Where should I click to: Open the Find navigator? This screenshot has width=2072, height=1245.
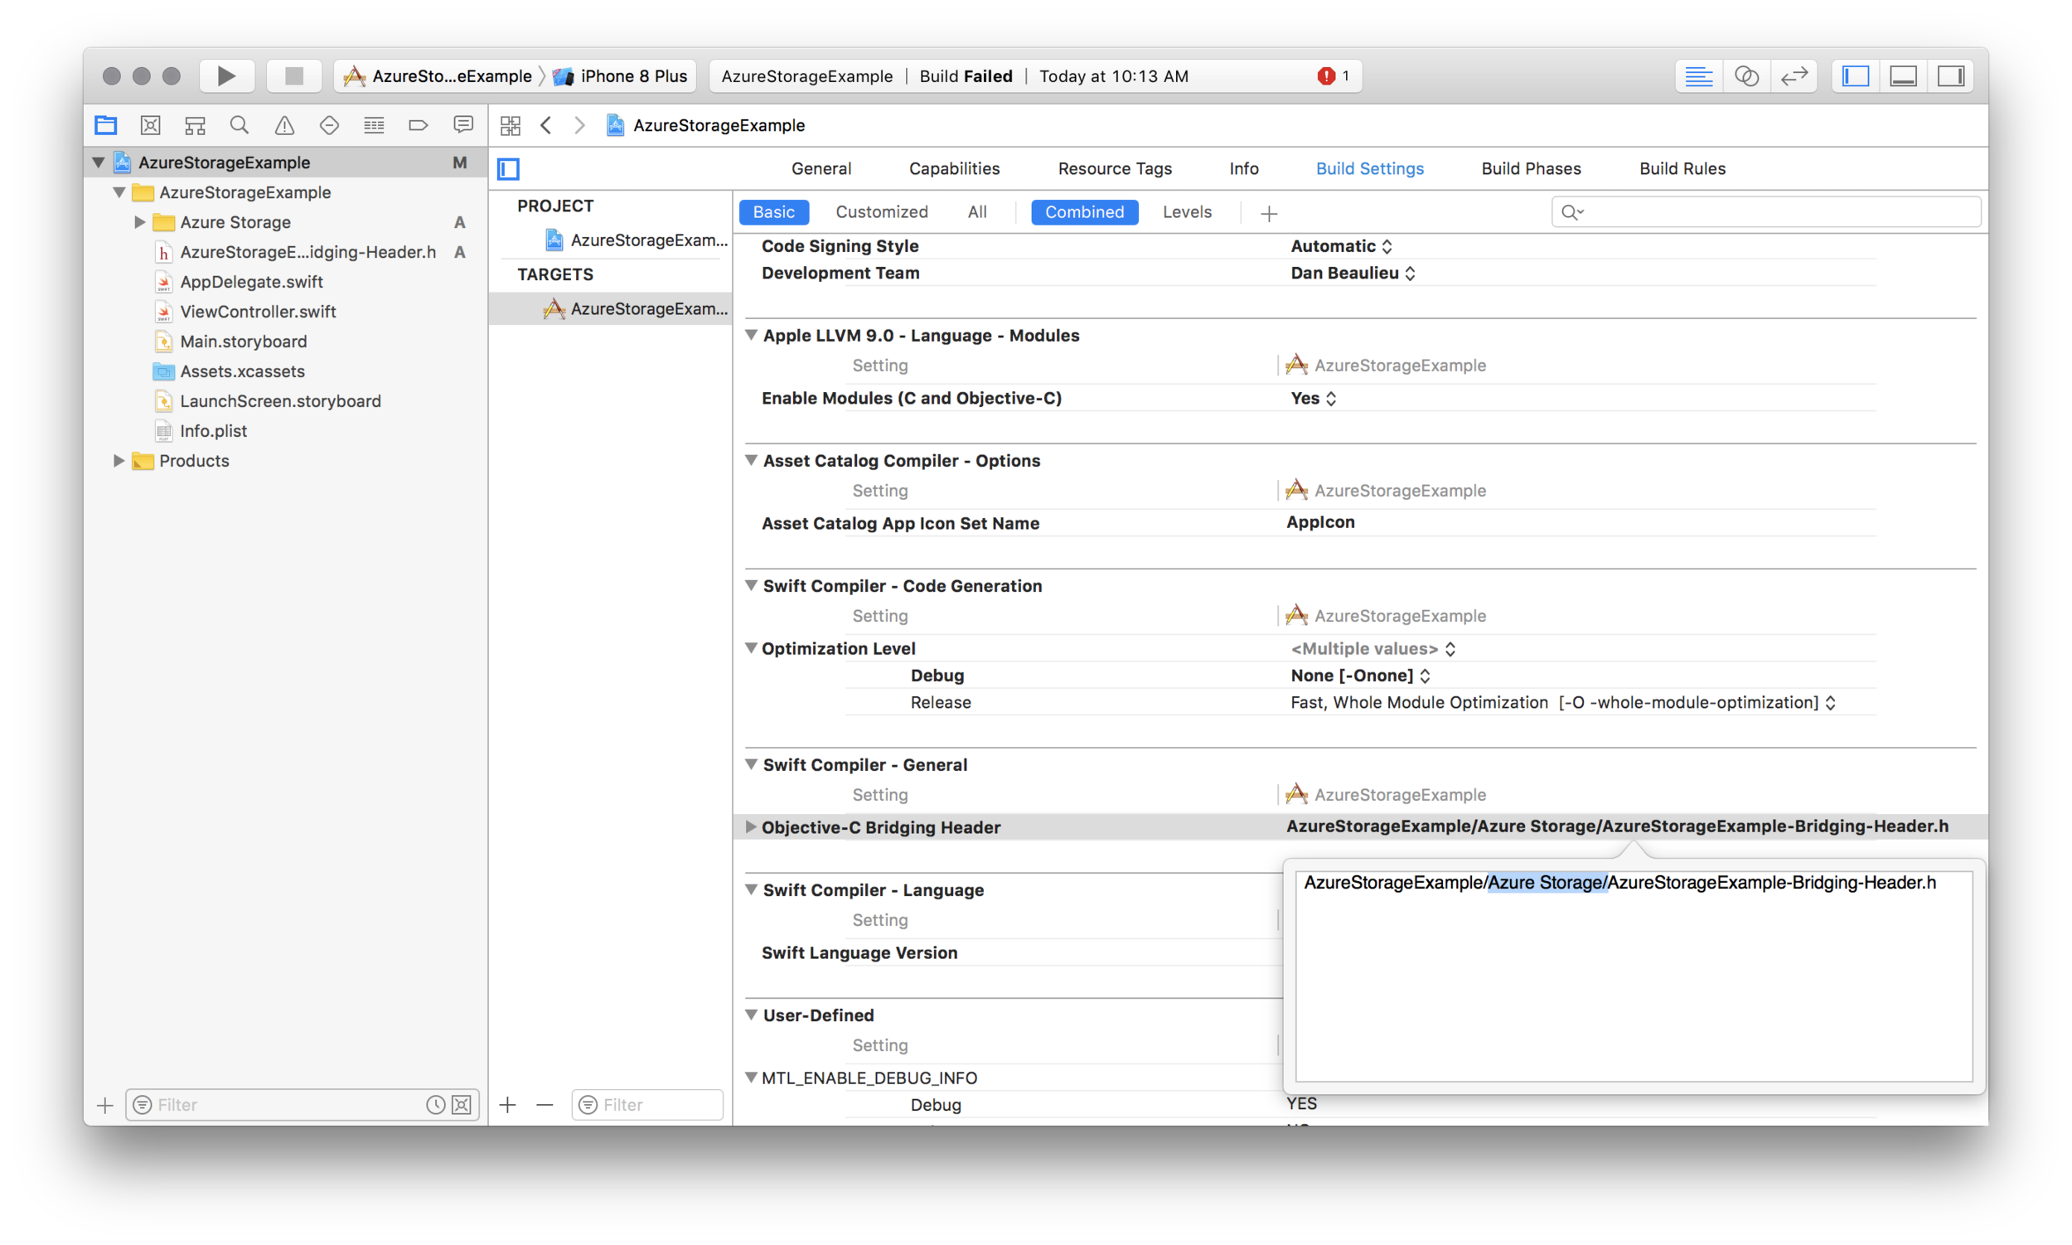(x=239, y=125)
